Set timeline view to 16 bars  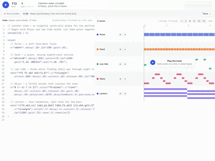[x=199, y=21]
